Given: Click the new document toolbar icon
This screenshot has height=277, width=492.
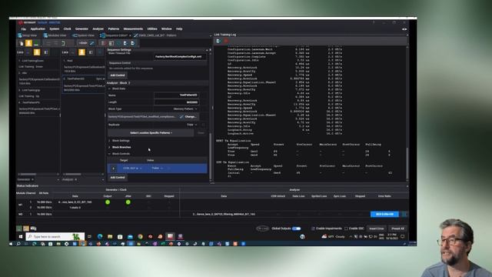Looking at the screenshot, I should pyautogui.click(x=22, y=43).
